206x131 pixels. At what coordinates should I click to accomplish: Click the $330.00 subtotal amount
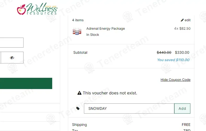(182, 52)
